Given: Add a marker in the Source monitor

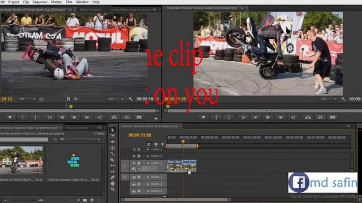Looking at the screenshot, I should coord(10,117).
